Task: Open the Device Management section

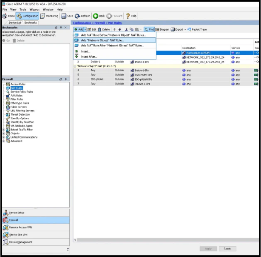Action: [x=36, y=242]
